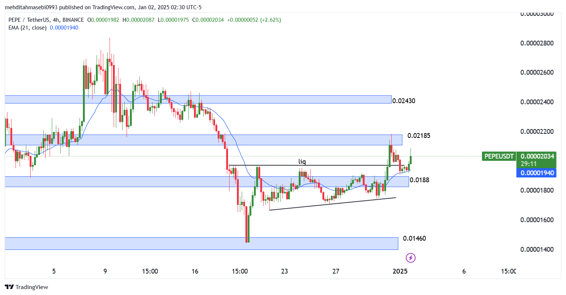Click the 23 date label on time axis
The height and width of the screenshot is (295, 566).
tap(284, 271)
